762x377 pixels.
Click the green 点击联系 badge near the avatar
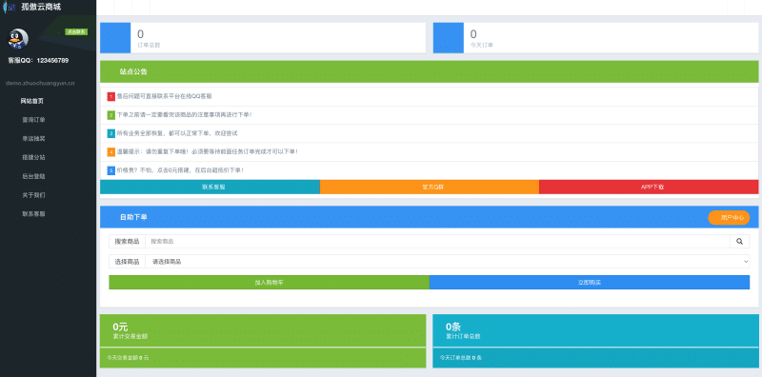coord(76,32)
